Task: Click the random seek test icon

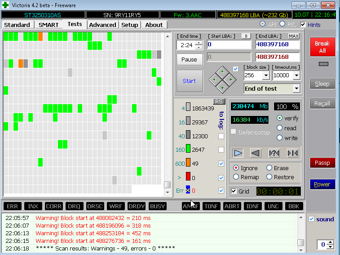Action: [x=274, y=153]
